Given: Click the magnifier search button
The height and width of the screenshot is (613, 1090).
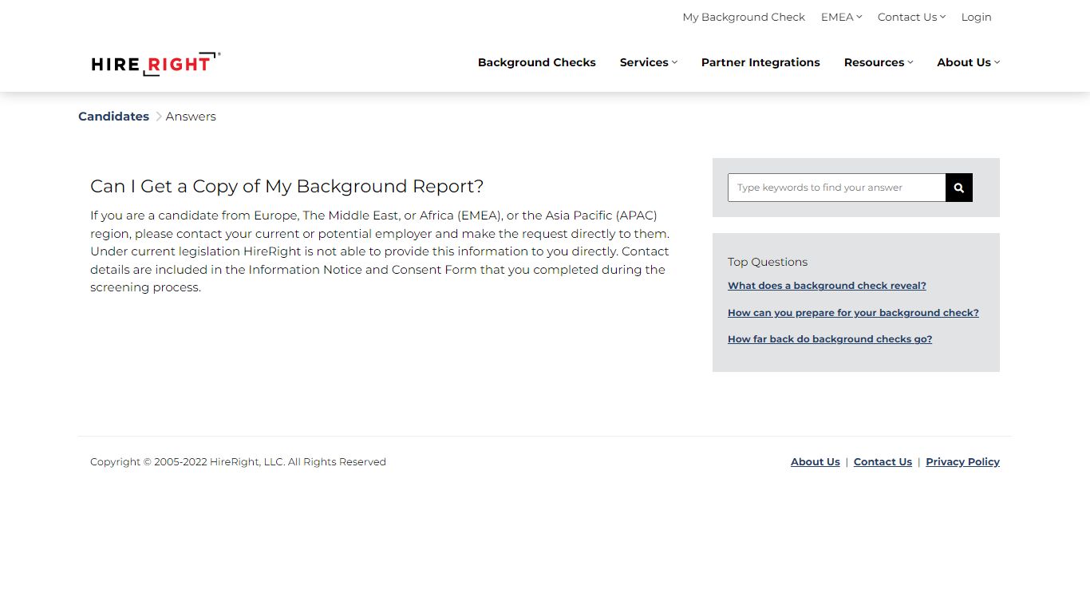Looking at the screenshot, I should 959,188.
